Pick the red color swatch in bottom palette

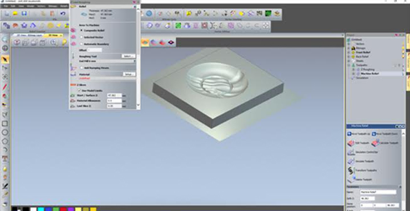(x=63, y=209)
